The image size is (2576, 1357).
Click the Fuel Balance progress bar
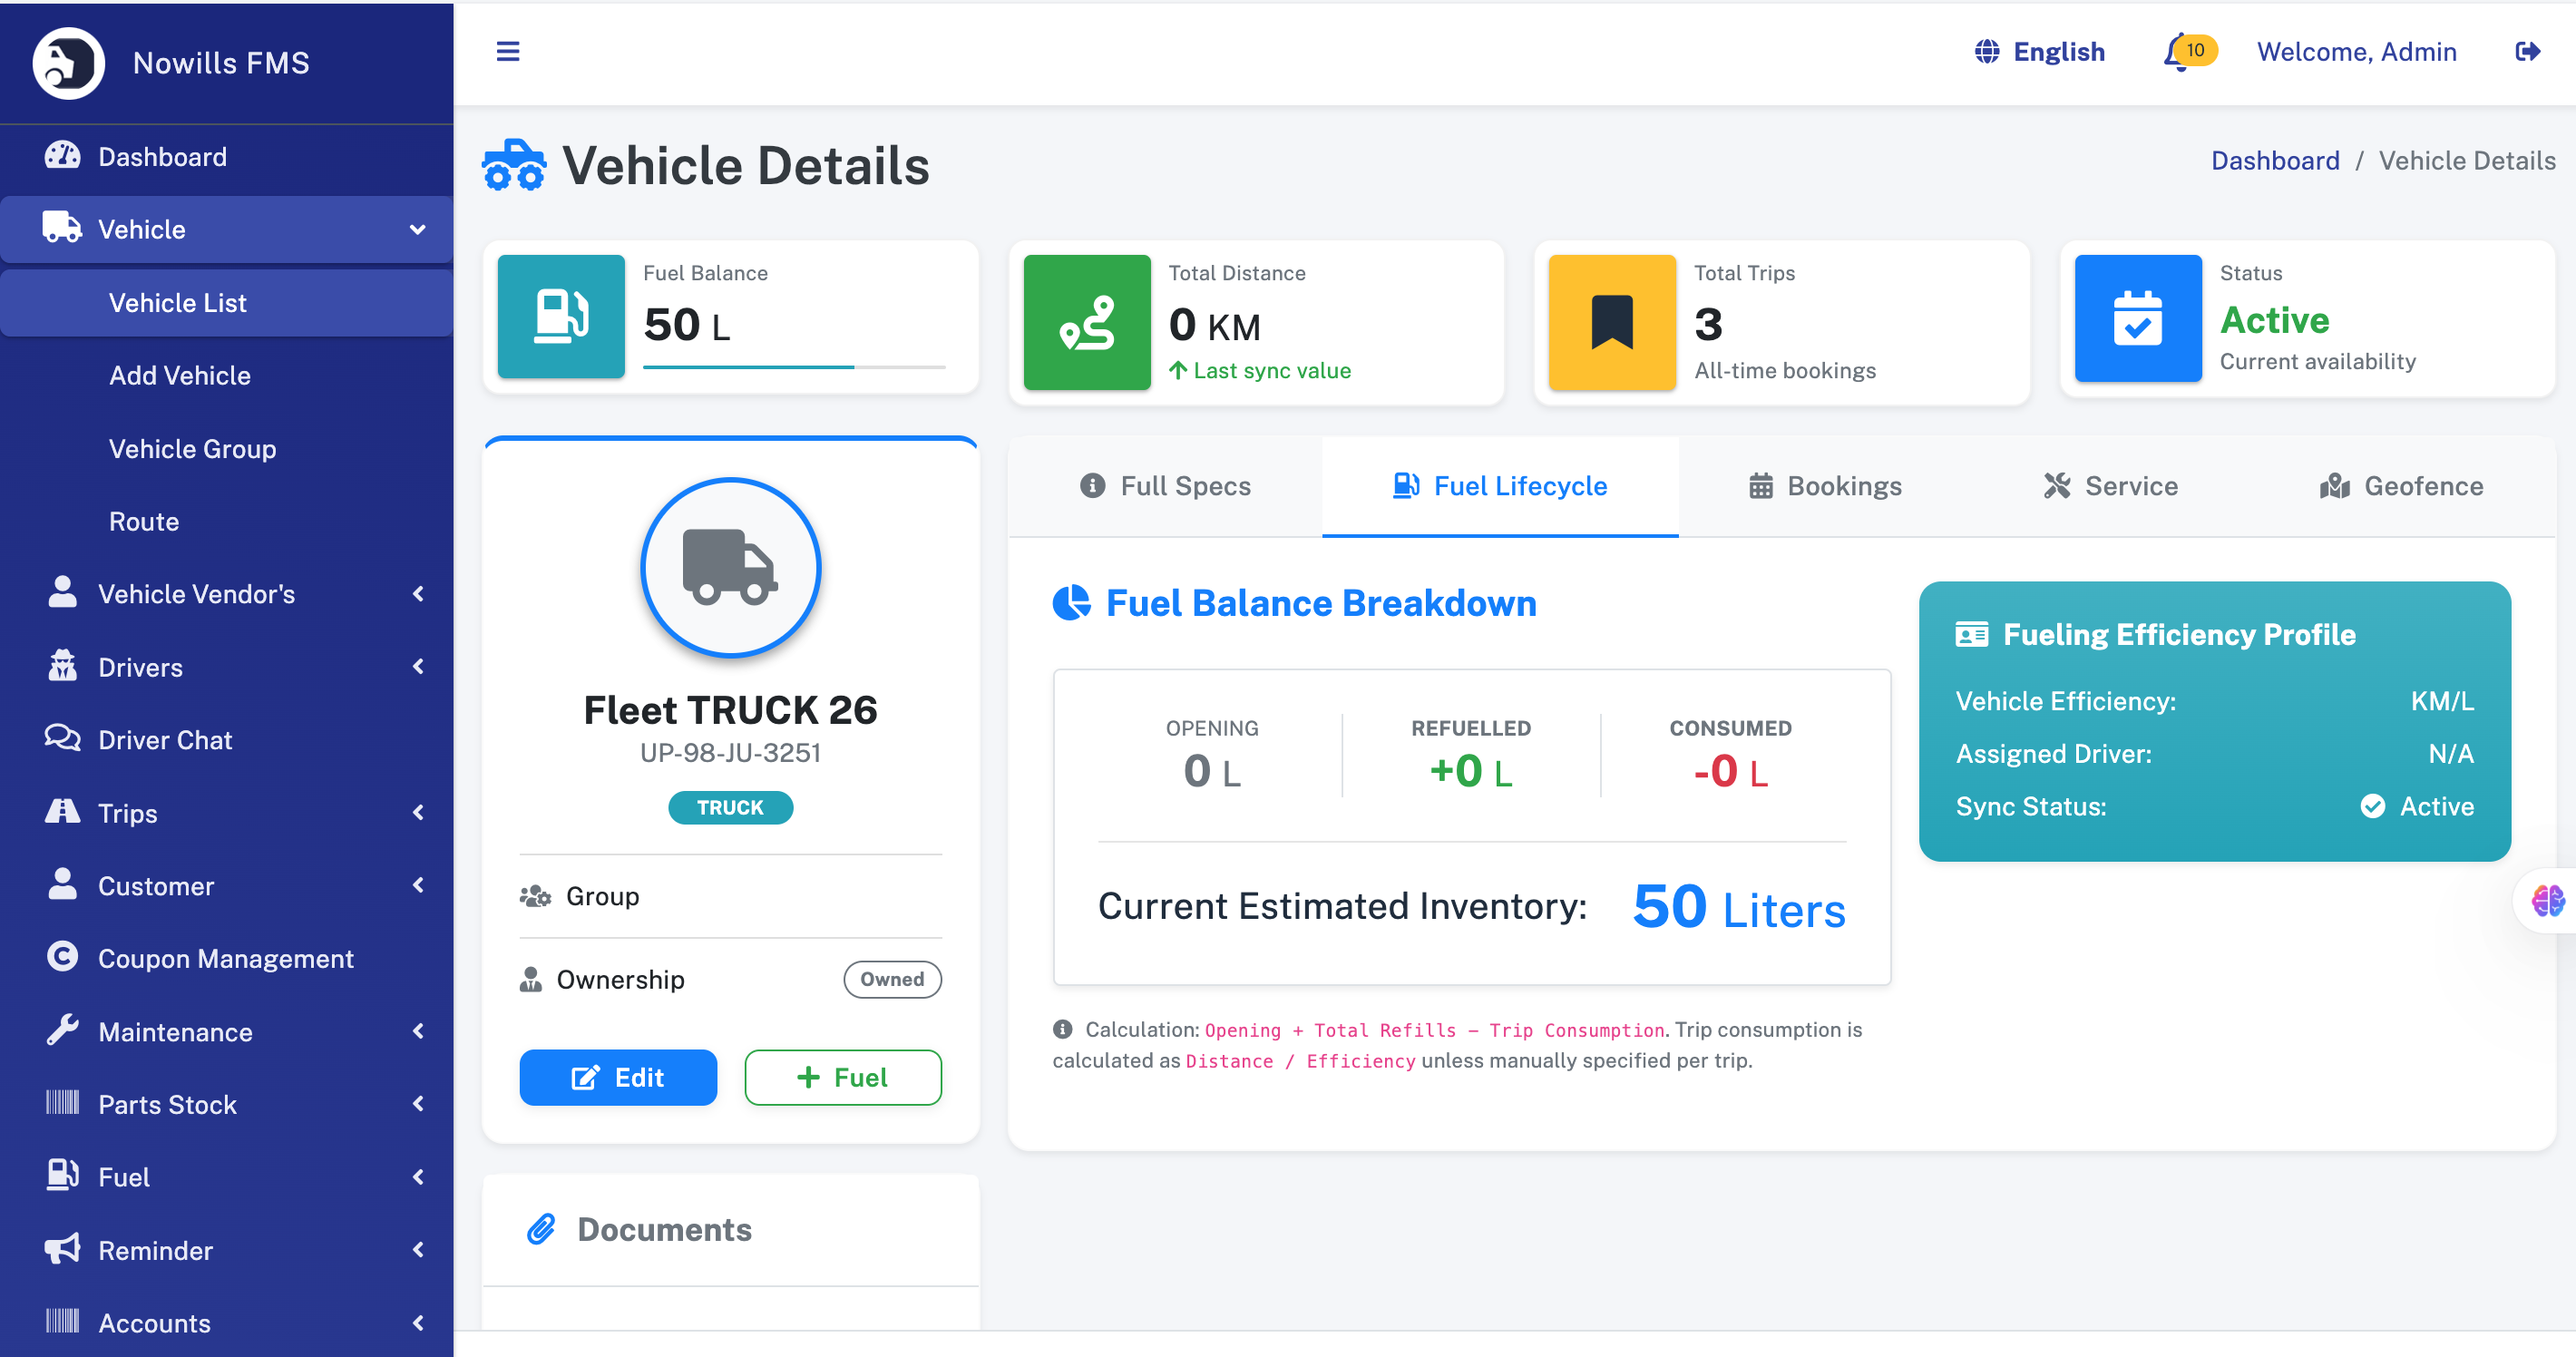[793, 367]
